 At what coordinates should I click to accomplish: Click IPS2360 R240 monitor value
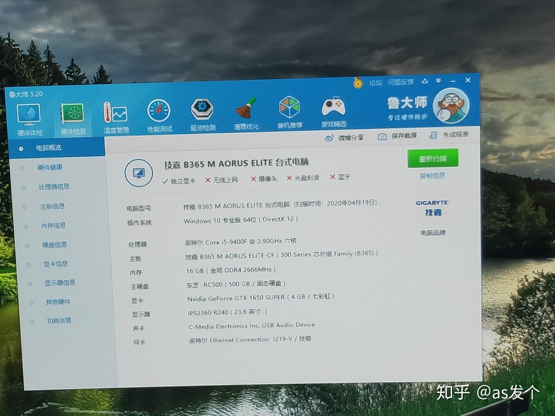[x=227, y=312]
